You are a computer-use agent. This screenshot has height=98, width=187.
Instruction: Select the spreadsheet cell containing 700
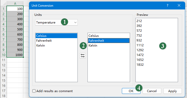point(15,39)
